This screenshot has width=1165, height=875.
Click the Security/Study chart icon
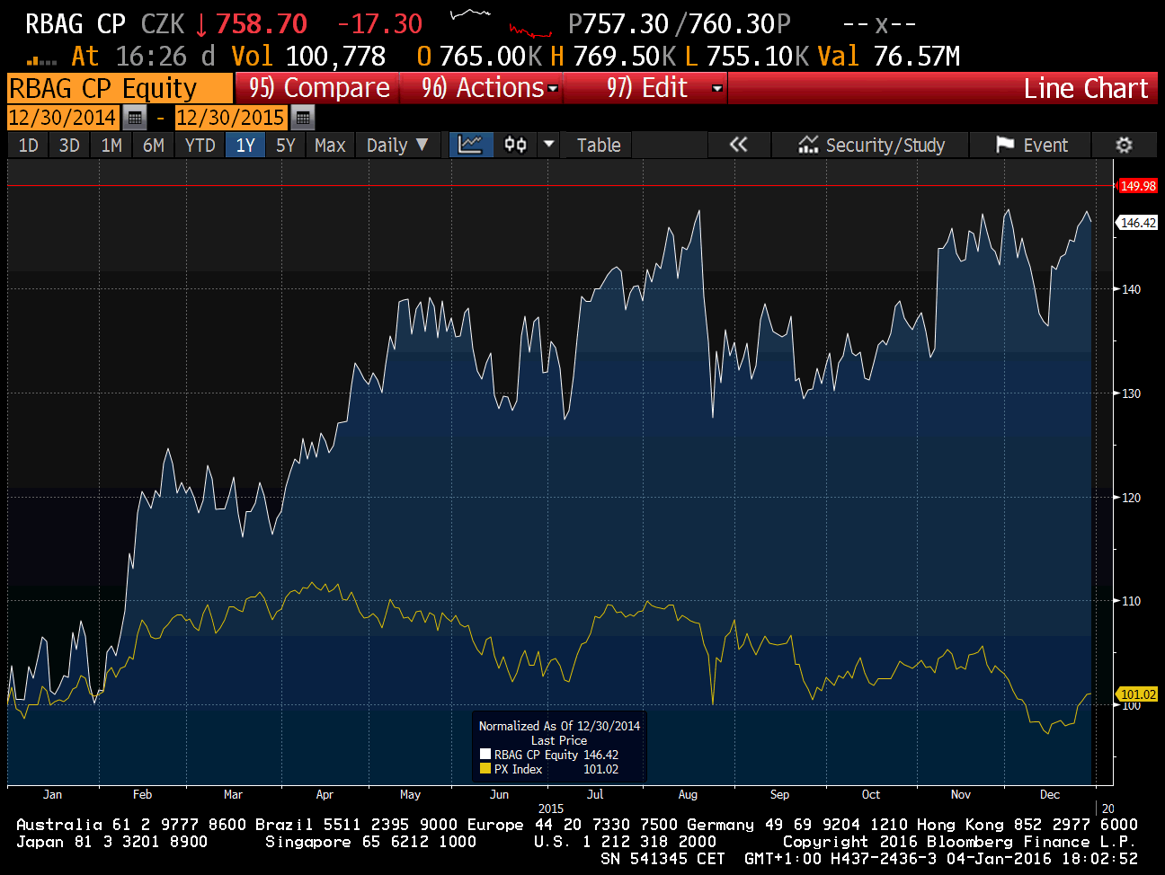(x=808, y=145)
